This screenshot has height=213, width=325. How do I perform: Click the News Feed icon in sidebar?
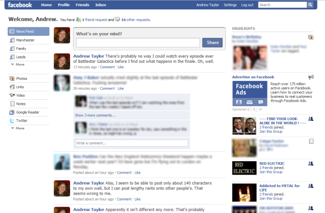pos(12,31)
